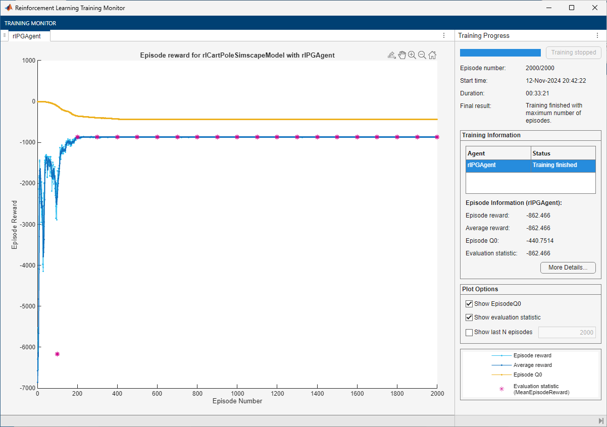Click the More Details button
The height and width of the screenshot is (427, 607).
tap(568, 268)
